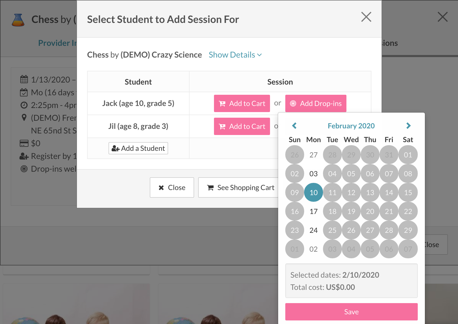Select Monday February 03 date
This screenshot has width=458, height=324.
(x=314, y=174)
